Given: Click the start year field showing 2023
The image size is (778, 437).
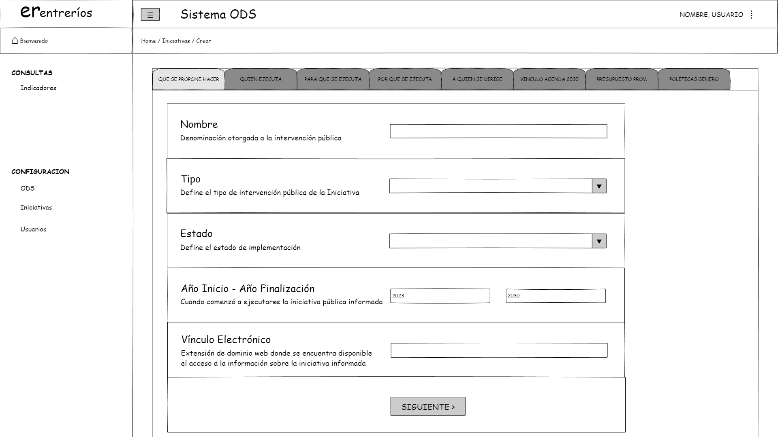Looking at the screenshot, I should (x=440, y=296).
